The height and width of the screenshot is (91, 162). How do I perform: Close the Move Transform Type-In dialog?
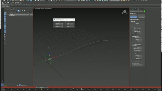73,19
